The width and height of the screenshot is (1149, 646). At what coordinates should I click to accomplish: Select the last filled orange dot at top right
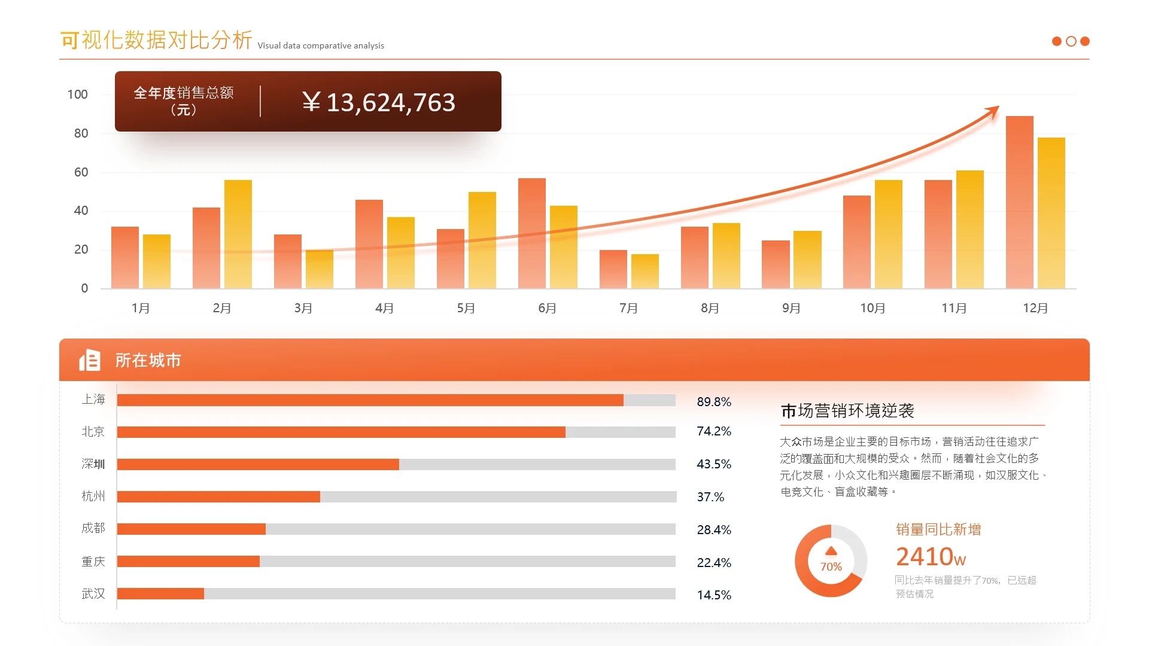click(1085, 41)
